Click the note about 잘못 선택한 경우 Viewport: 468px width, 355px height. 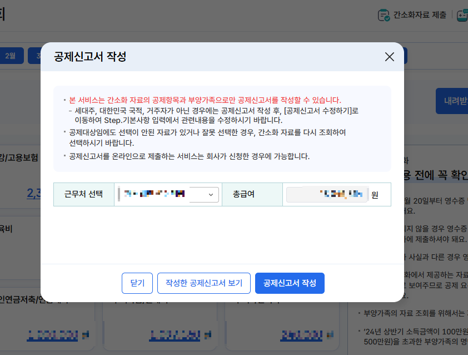pos(207,137)
